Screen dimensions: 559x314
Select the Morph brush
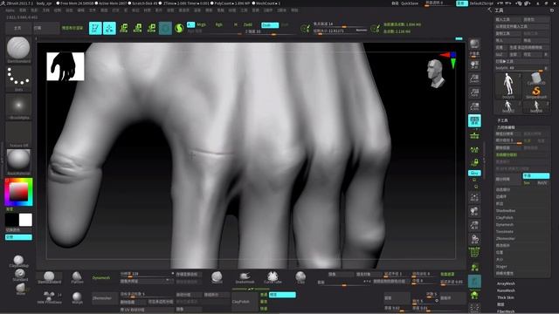77,297
